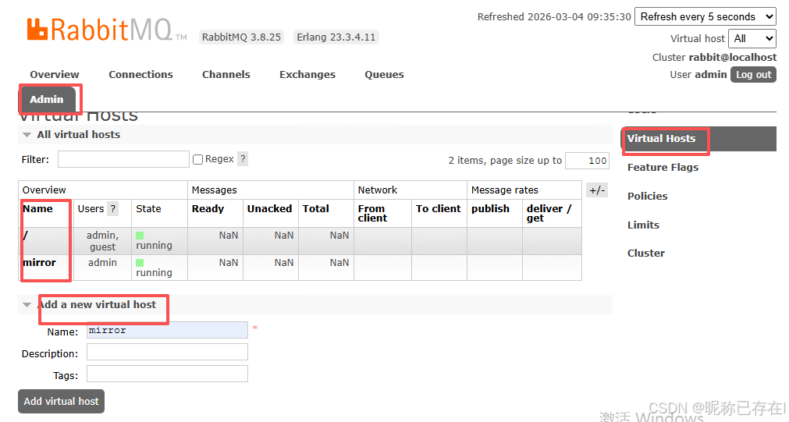This screenshot has width=789, height=422.
Task: Click the help icon next to Regex
Action: tap(243, 159)
